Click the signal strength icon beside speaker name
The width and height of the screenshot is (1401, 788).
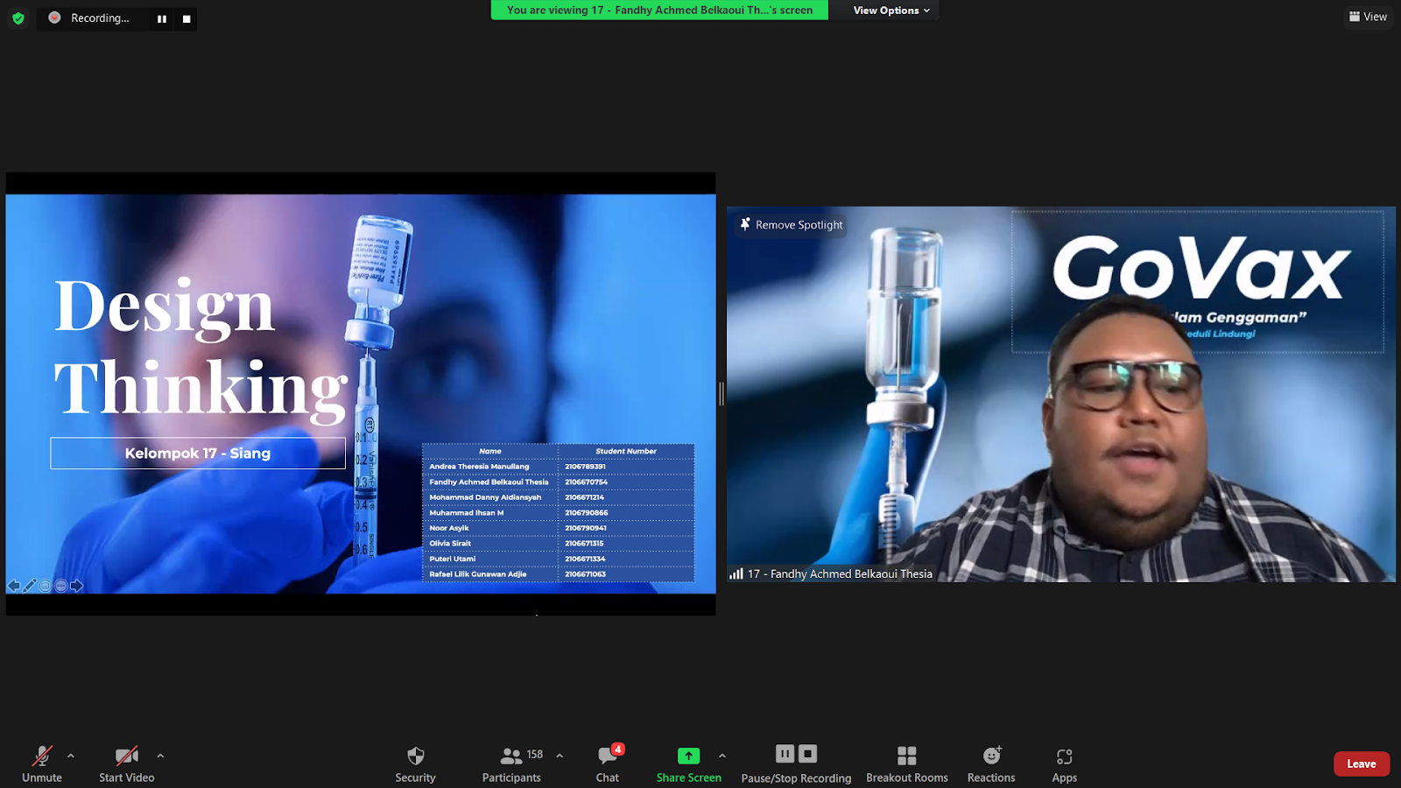pos(736,573)
